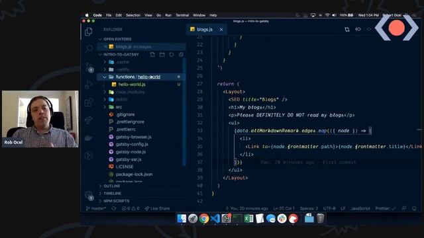Screen dimensions: 424x238
Task: Click the explorer vertical scrollbar
Action: click(184, 112)
